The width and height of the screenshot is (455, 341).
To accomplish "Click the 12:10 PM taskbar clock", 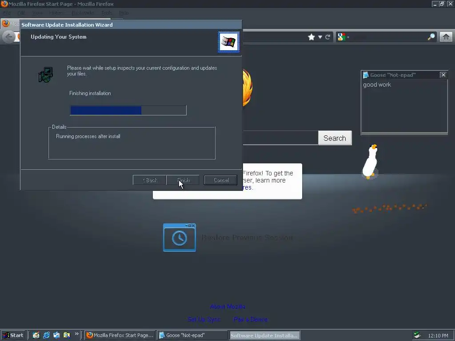I will click(x=438, y=336).
